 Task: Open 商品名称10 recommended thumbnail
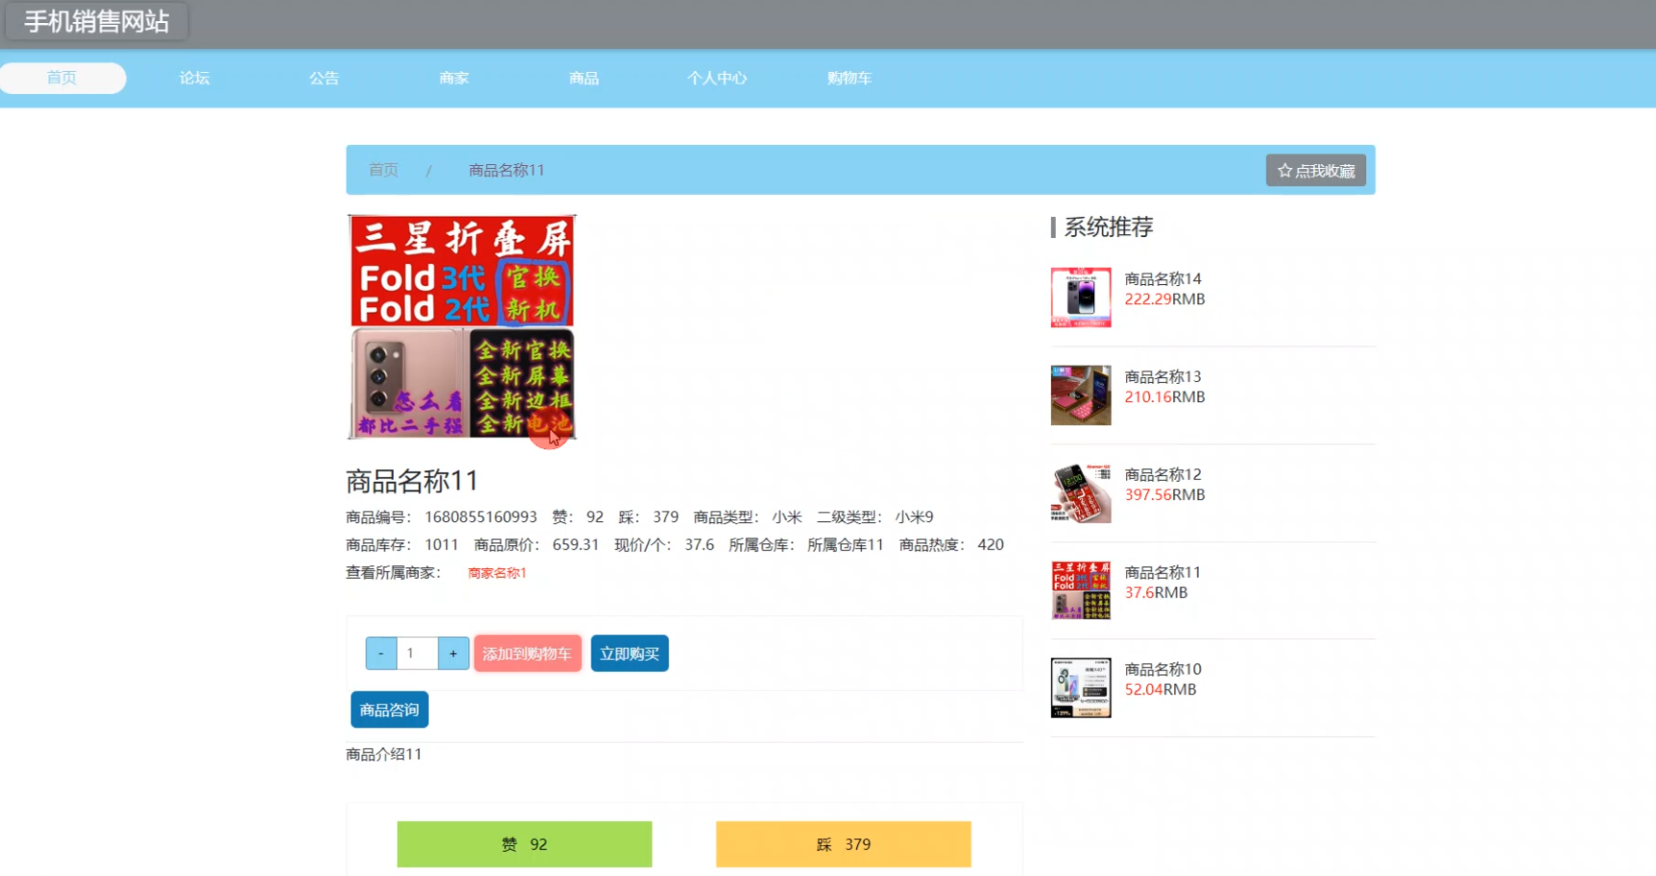[1081, 688]
